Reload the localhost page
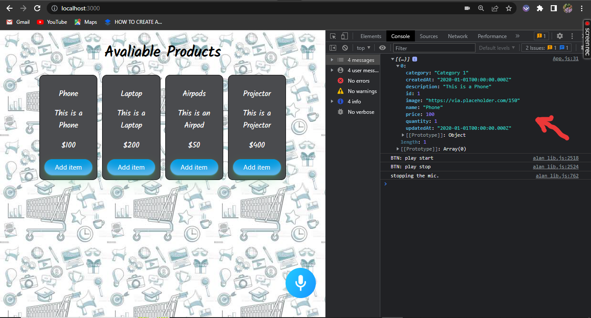 (37, 8)
